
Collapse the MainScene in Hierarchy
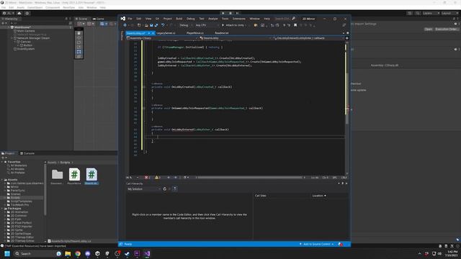click(x=9, y=27)
